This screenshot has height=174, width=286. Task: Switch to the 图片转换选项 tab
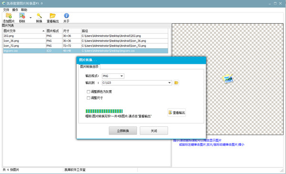click(89, 67)
